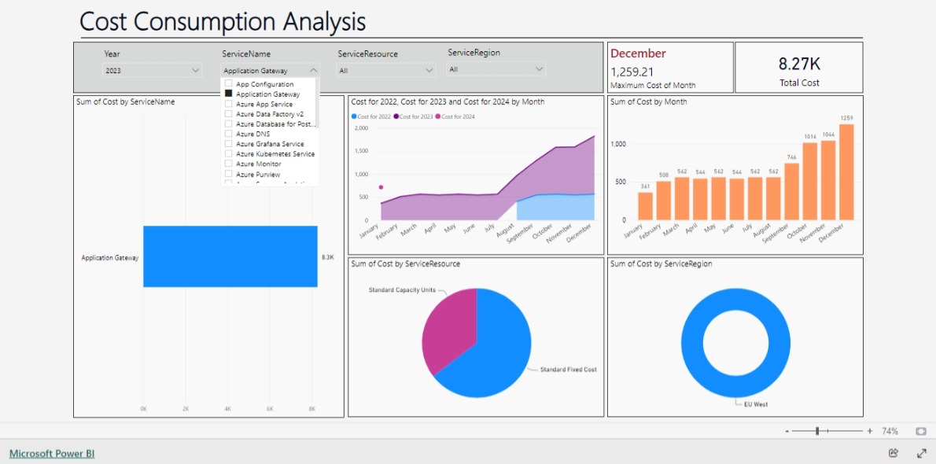936x464 pixels.
Task: Click the 8.27K Total Cost card
Action: click(798, 68)
